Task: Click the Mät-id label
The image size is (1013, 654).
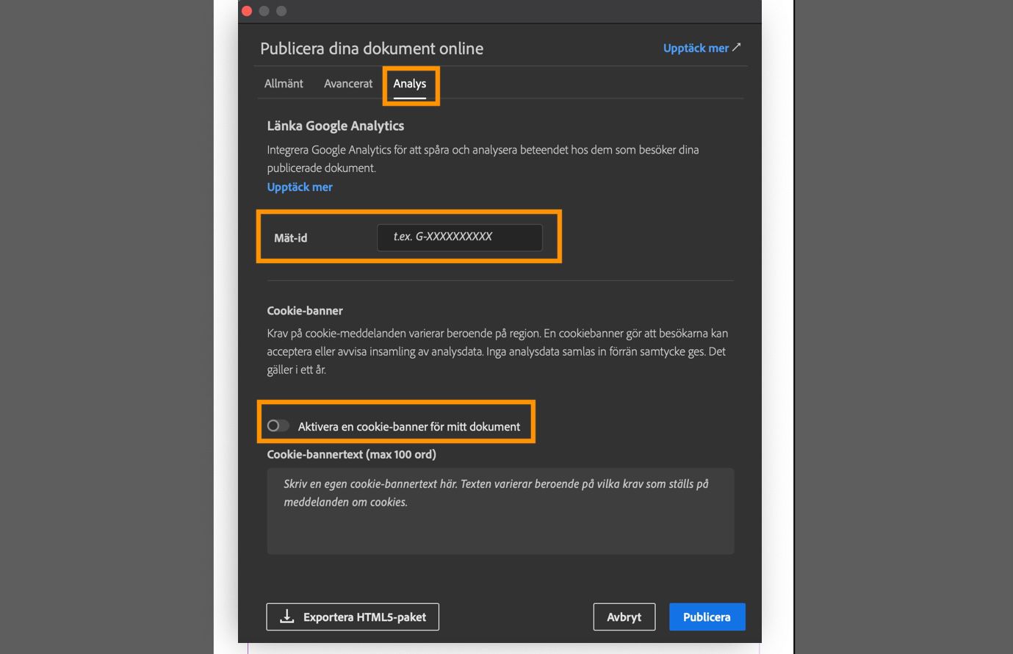Action: (x=291, y=238)
